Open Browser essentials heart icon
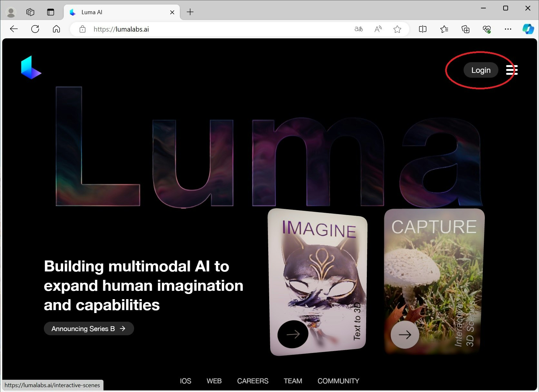Image resolution: width=539 pixels, height=392 pixels. pyautogui.click(x=487, y=29)
